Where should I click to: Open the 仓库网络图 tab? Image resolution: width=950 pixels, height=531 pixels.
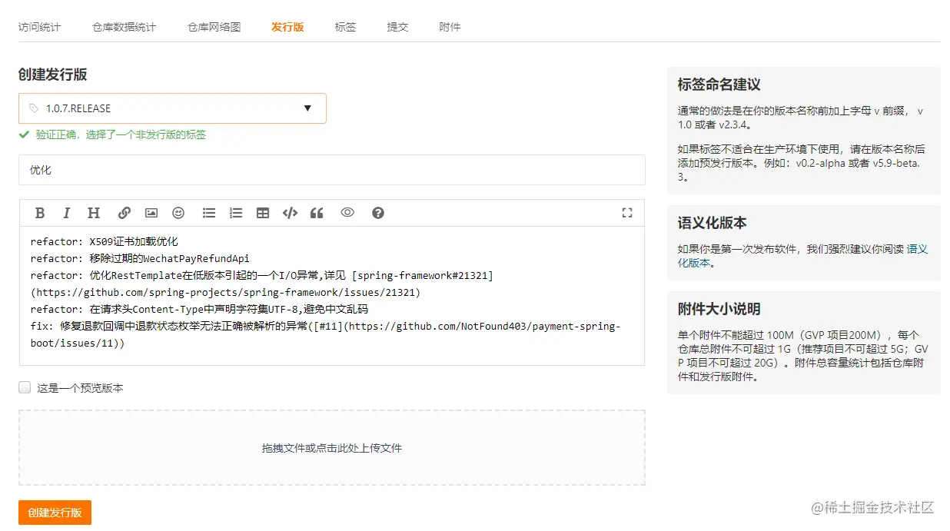point(213,25)
